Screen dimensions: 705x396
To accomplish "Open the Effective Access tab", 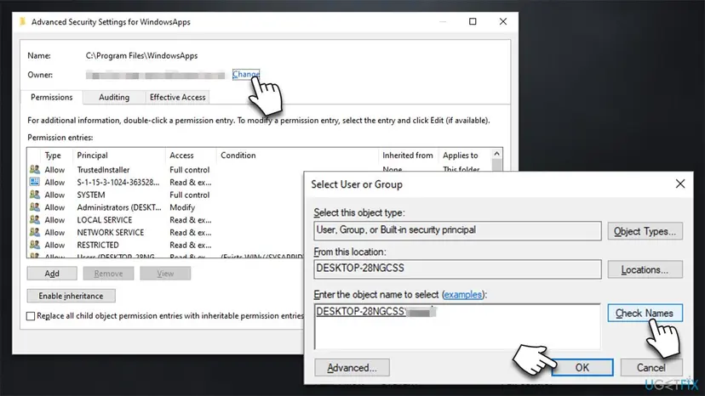I will 178,97.
